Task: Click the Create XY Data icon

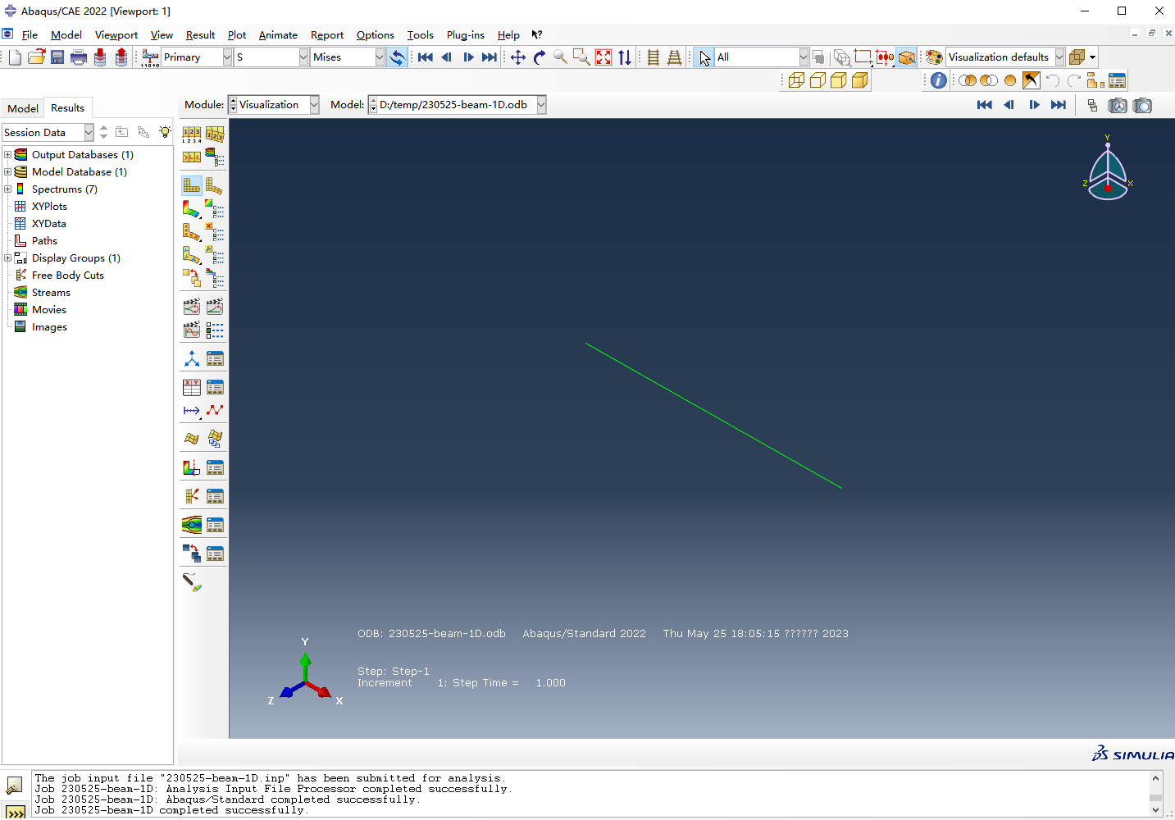Action: [x=191, y=387]
